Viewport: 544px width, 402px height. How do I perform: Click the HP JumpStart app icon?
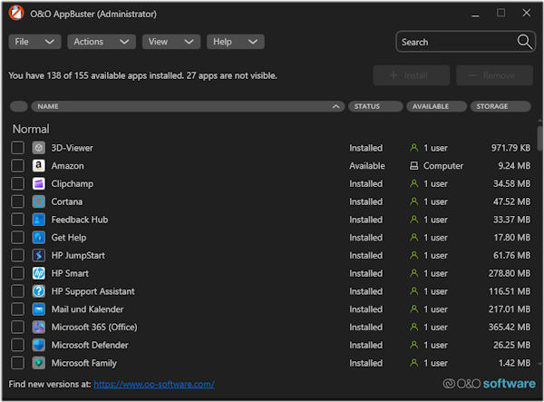pos(38,256)
